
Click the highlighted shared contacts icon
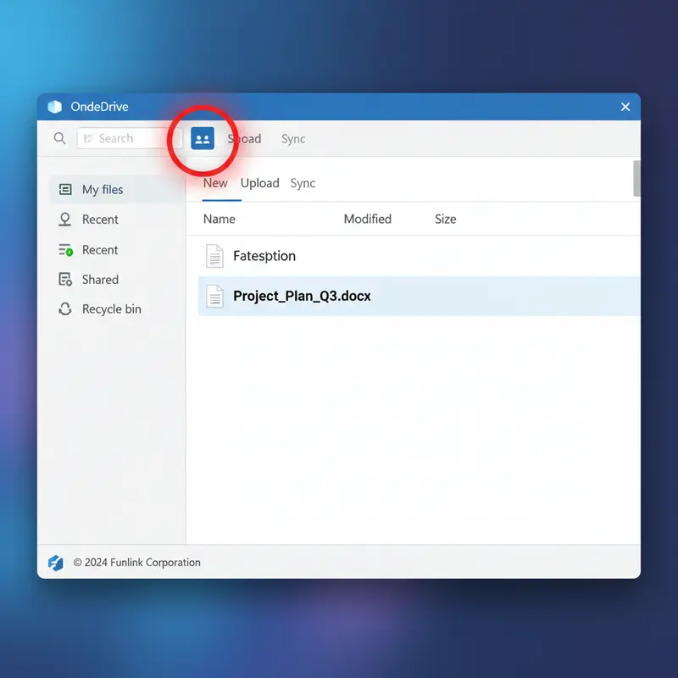pos(203,137)
